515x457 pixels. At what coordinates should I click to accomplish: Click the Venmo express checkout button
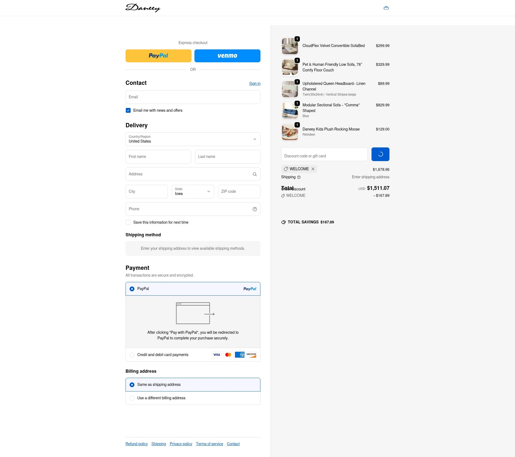[227, 56]
